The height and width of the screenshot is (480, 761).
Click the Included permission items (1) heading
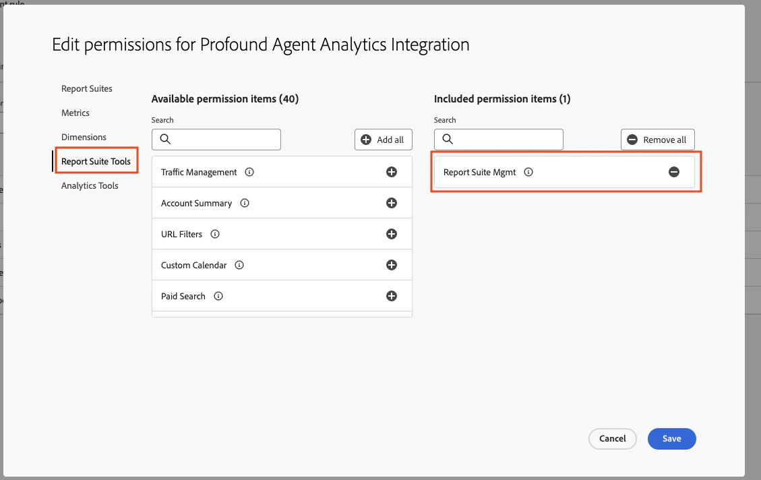502,99
